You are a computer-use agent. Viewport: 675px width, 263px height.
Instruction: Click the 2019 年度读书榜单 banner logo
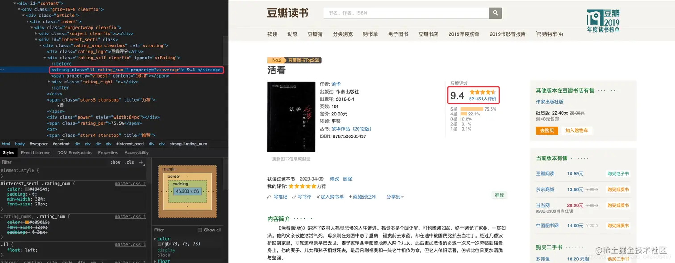603,21
